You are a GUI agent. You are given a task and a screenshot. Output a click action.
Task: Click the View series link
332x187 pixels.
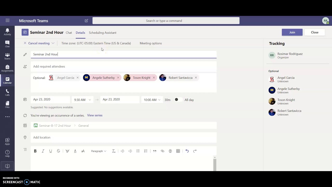pyautogui.click(x=95, y=115)
